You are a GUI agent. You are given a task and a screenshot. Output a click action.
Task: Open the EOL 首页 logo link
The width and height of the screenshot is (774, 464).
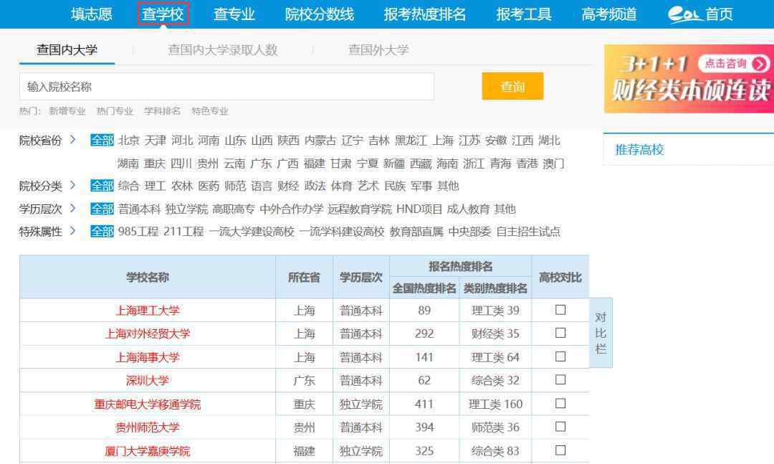coord(700,14)
